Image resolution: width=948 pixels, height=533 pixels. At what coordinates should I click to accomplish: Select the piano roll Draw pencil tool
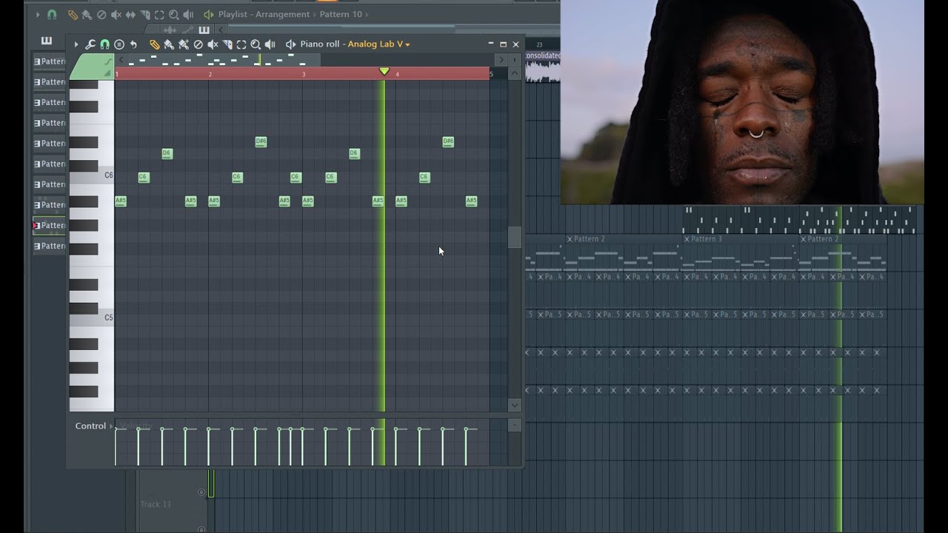click(x=155, y=44)
